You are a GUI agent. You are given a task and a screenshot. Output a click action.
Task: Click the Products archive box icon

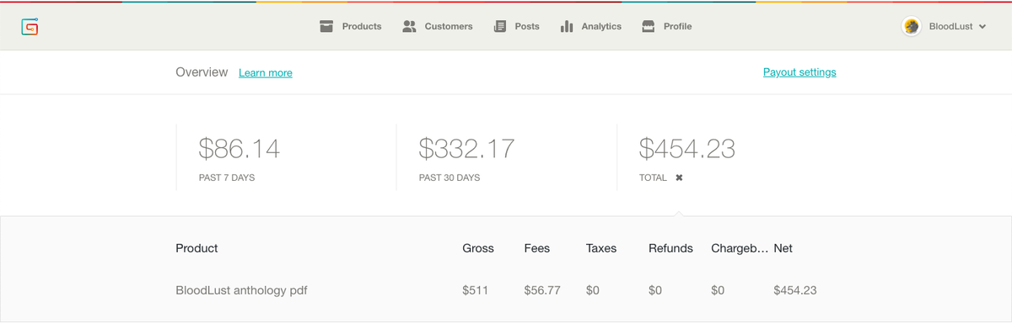[326, 27]
